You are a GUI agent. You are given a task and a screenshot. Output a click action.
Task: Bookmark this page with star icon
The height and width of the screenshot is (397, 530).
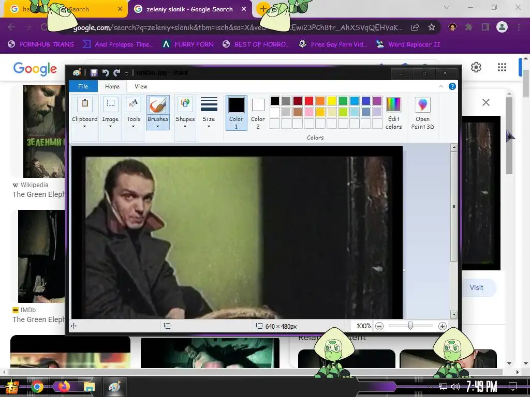coord(431,27)
